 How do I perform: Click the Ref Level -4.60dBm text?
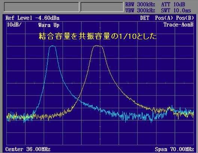pos(33,18)
